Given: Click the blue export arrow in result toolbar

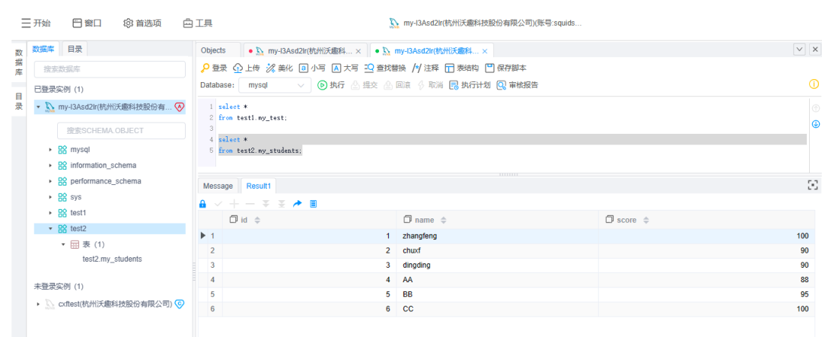Looking at the screenshot, I should [x=298, y=204].
